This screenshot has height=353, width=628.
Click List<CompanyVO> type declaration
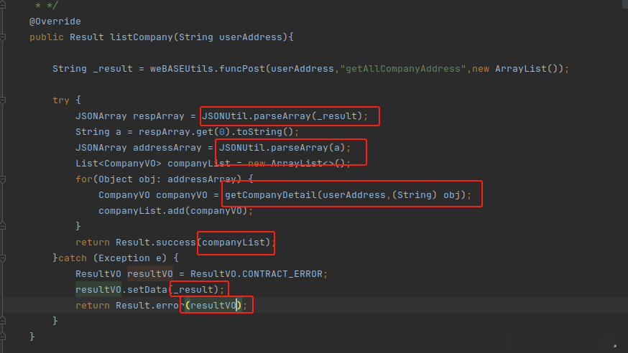pyautogui.click(x=118, y=164)
